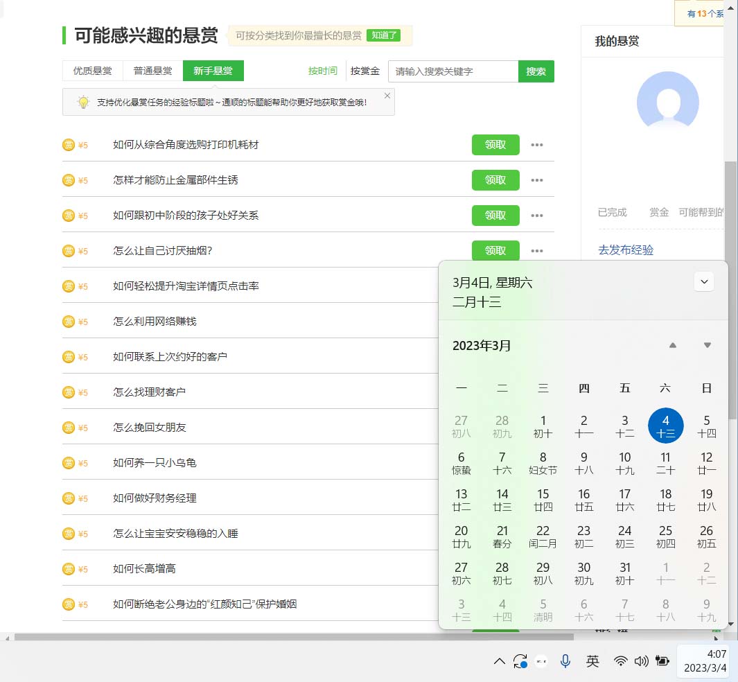Switch to the 优质悬赏 tab
The width and height of the screenshot is (738, 682).
(x=91, y=70)
